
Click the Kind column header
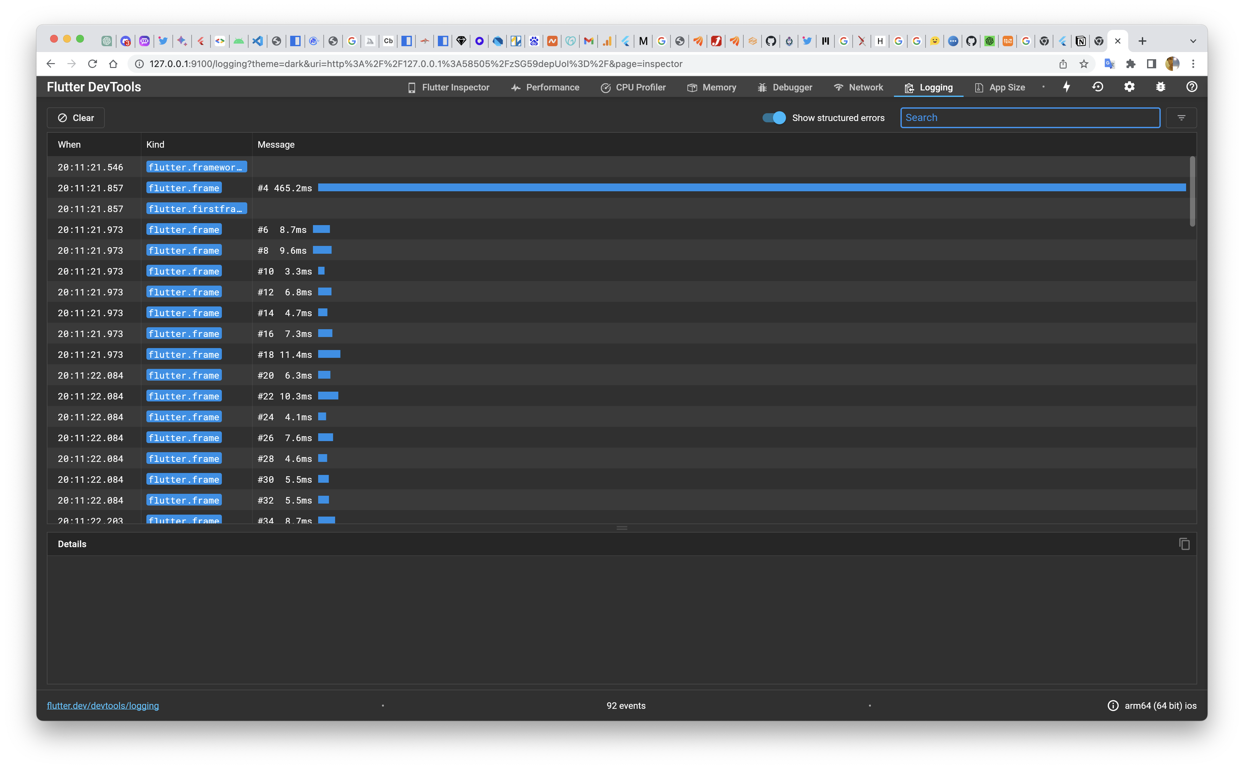[x=155, y=144]
